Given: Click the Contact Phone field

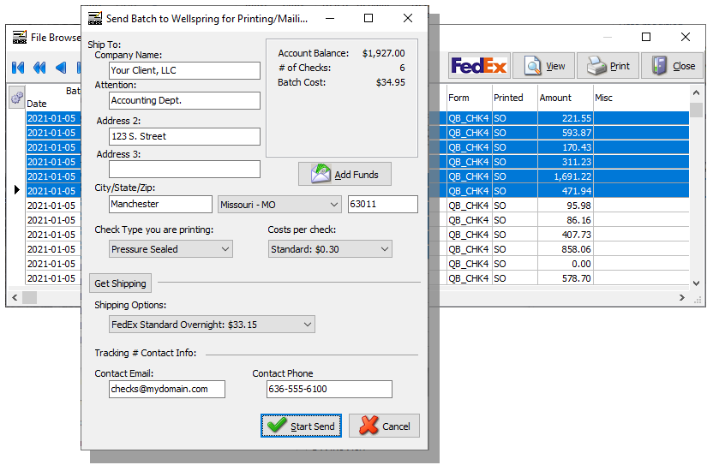Looking at the screenshot, I should [329, 389].
